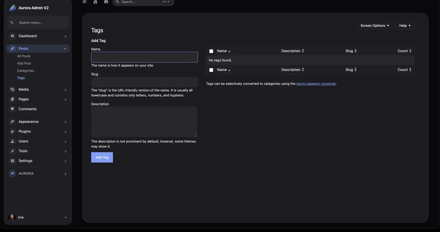Click the Add Tag button

click(x=102, y=157)
